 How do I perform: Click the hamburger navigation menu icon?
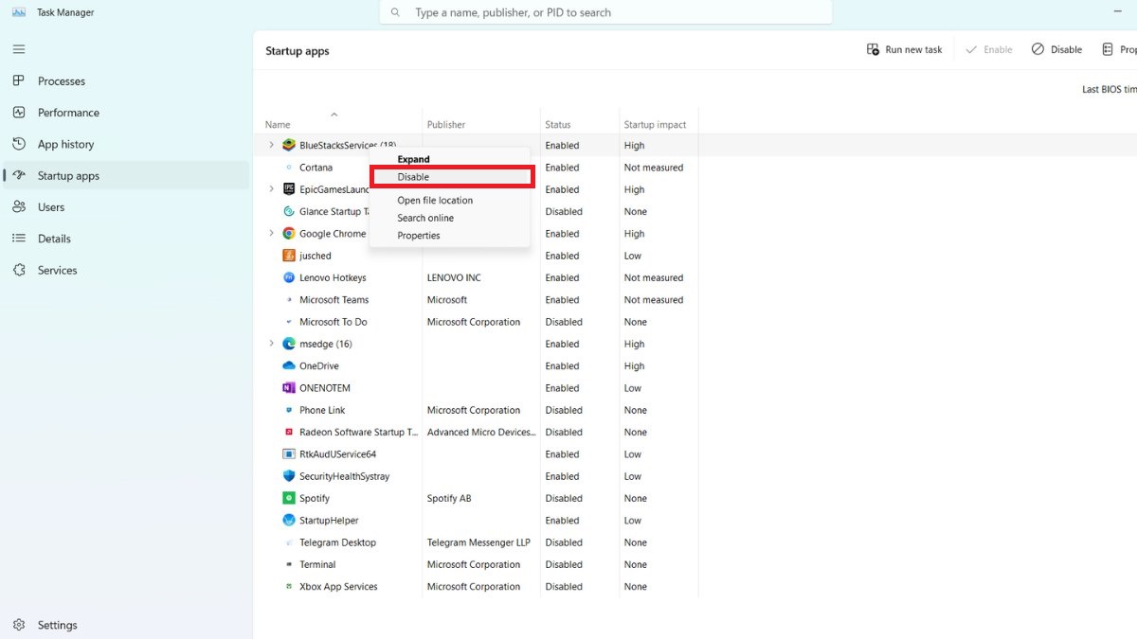19,49
